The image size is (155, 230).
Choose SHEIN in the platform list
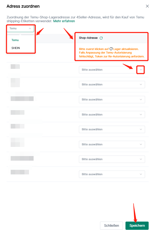coord(16,48)
